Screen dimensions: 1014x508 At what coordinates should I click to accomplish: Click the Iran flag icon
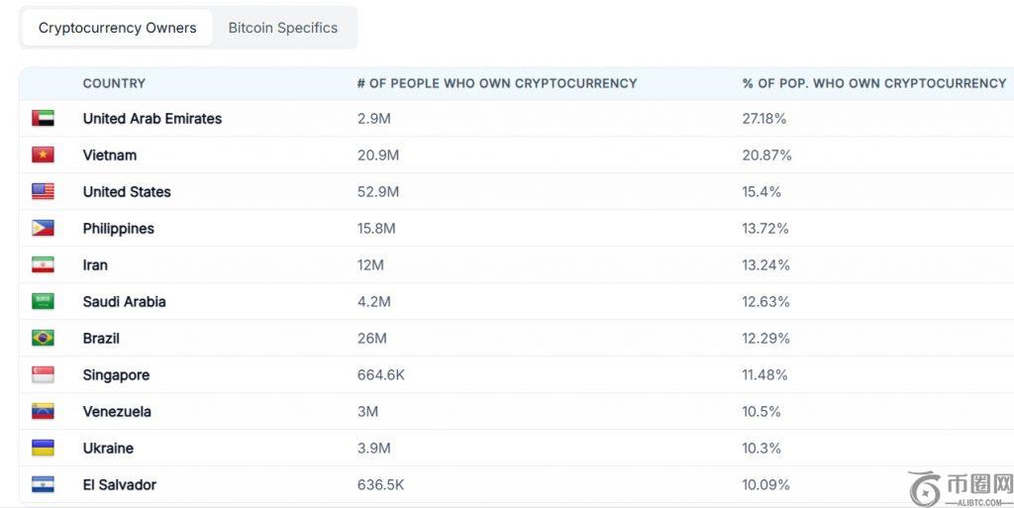point(43,265)
